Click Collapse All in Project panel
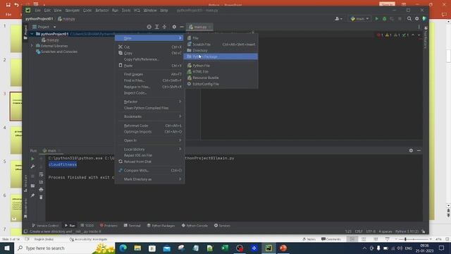The height and width of the screenshot is (254, 451). [164, 27]
